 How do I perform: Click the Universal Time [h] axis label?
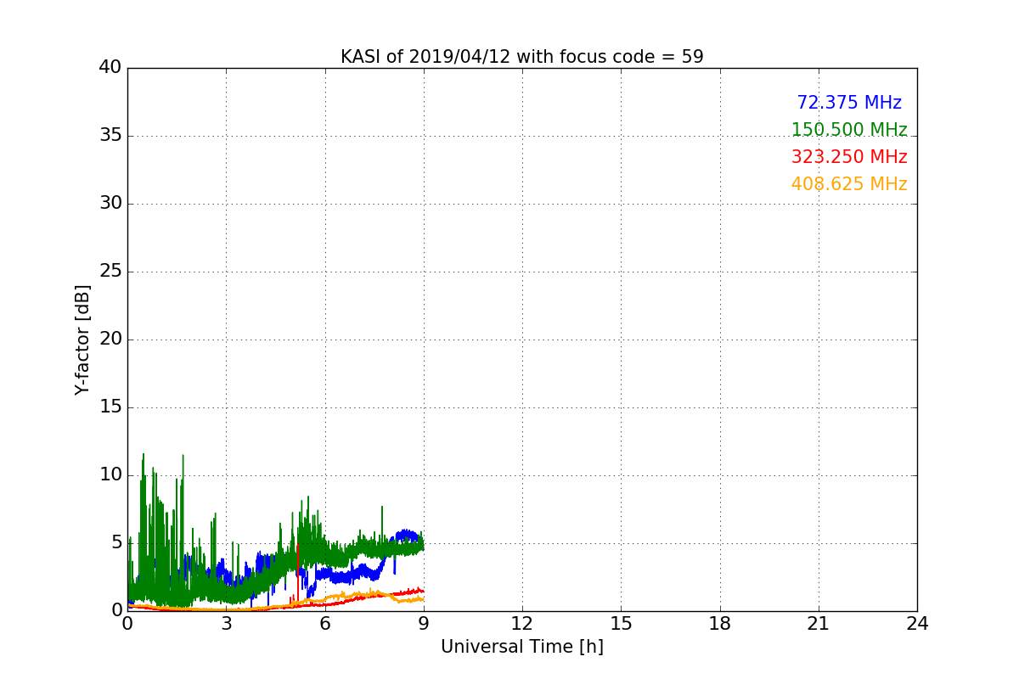(x=522, y=647)
